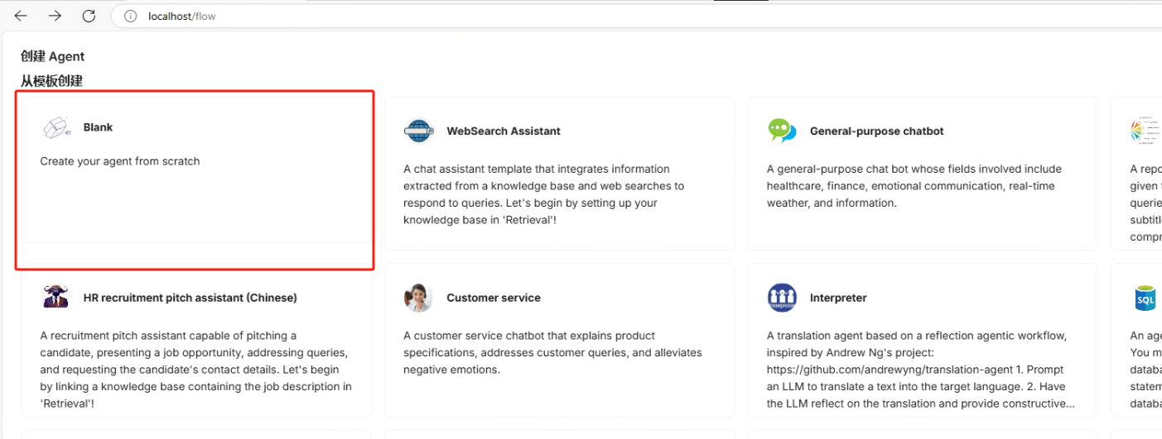
Task: Select the Customer service template description
Action: 552,352
